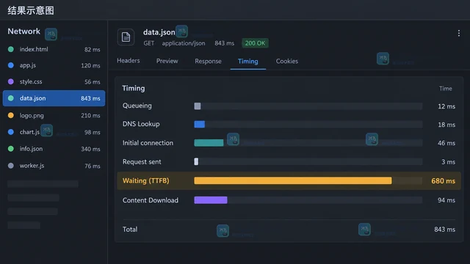The height and width of the screenshot is (264, 470).
Task: Select the data.json request row
Action: (x=54, y=98)
